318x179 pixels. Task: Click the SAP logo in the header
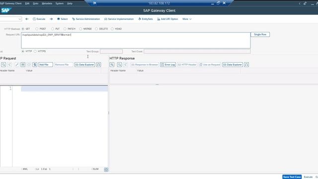tap(6, 10)
